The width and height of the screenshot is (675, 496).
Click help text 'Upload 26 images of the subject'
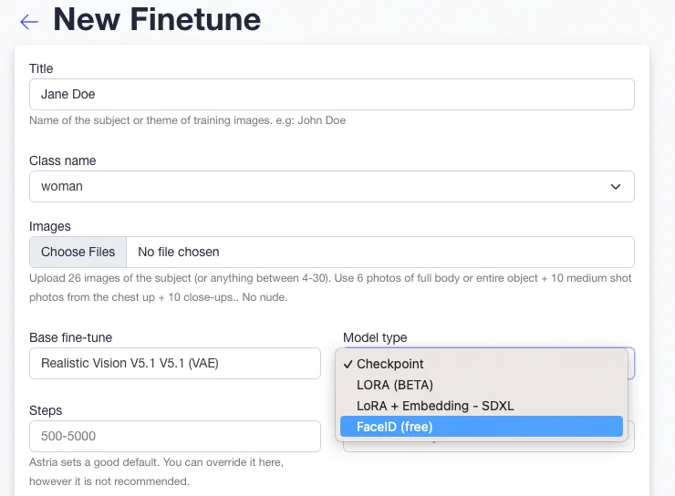coord(330,287)
